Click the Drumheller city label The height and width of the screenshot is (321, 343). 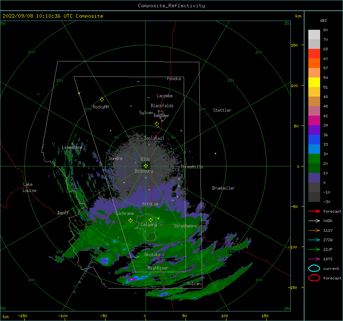coord(223,188)
